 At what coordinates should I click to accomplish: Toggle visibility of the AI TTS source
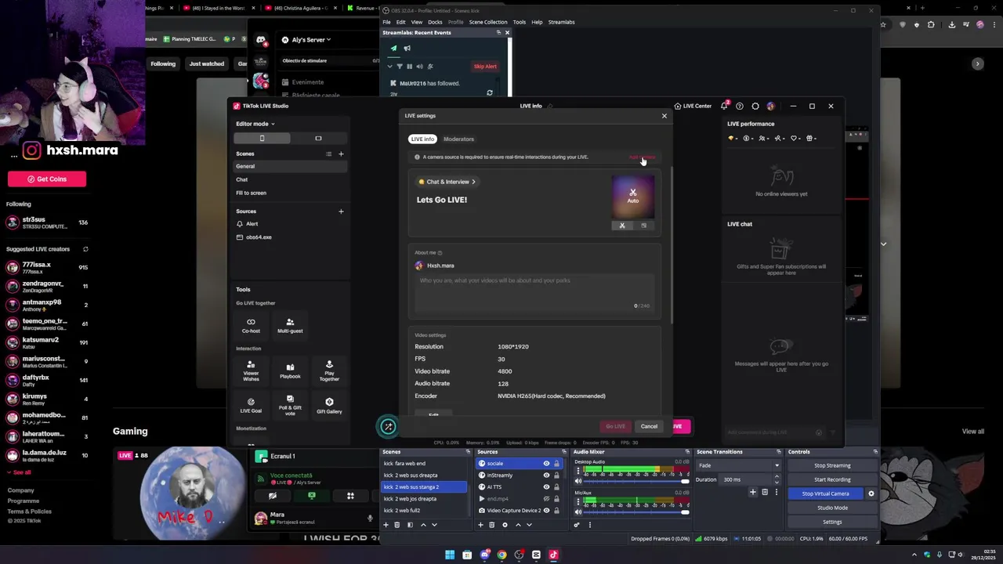(x=546, y=486)
